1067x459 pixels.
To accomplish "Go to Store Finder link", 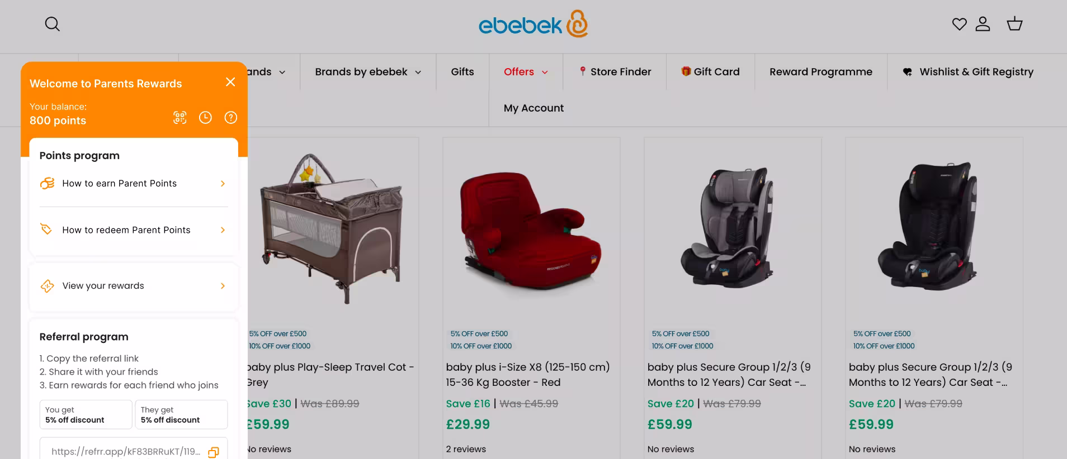I will [x=615, y=72].
